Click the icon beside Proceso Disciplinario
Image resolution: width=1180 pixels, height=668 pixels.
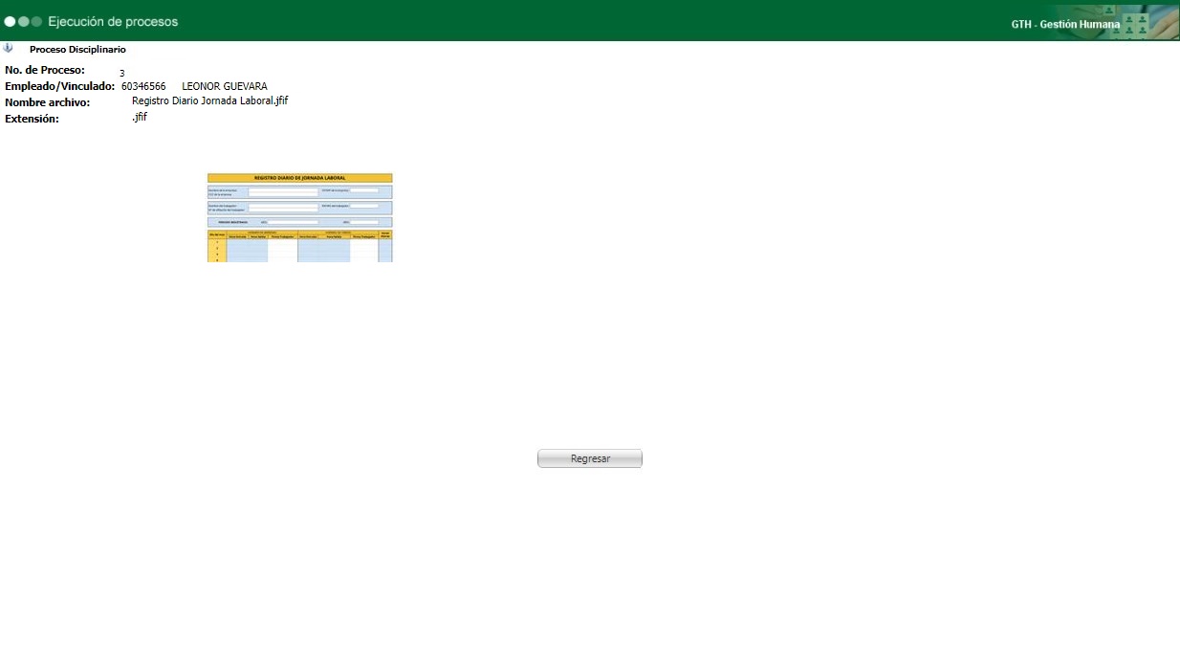[x=9, y=48]
